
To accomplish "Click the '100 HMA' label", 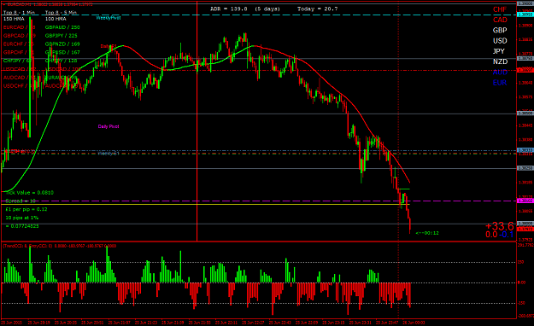I will click(x=56, y=19).
